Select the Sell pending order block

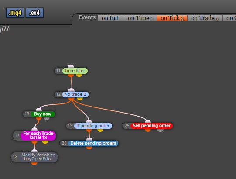(152, 126)
